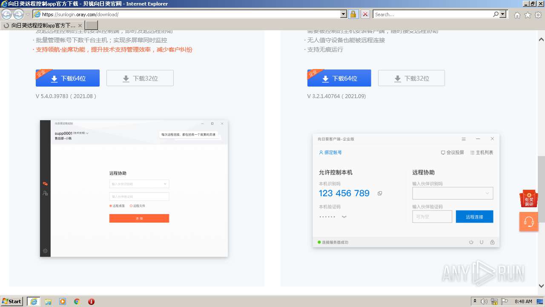The width and height of the screenshot is (545, 307).
Task: Click hamburger menu icon in client preview
Action: 464,139
